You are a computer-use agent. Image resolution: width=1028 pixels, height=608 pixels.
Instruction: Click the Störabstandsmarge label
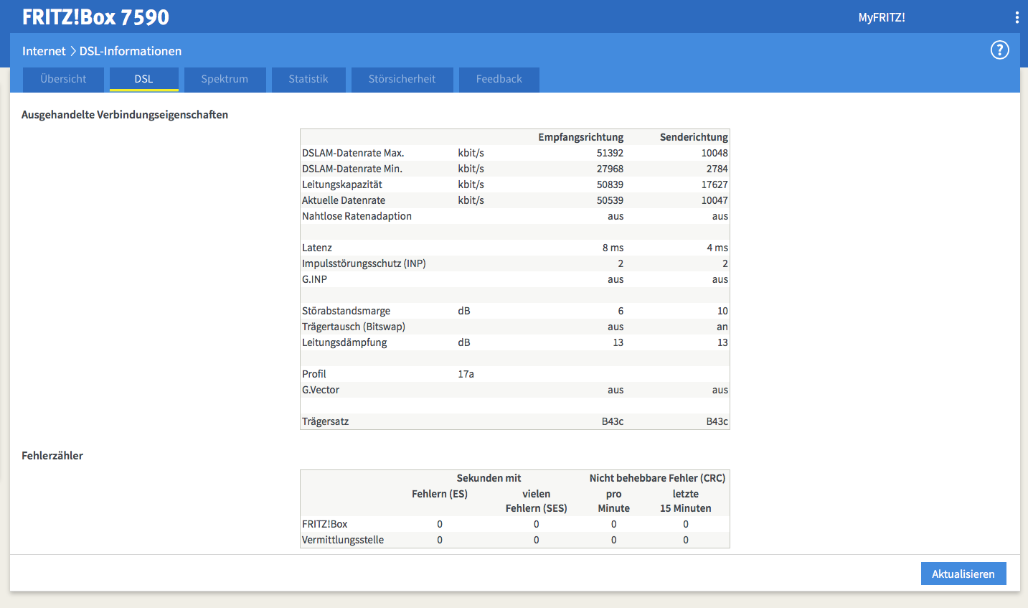pyautogui.click(x=346, y=311)
